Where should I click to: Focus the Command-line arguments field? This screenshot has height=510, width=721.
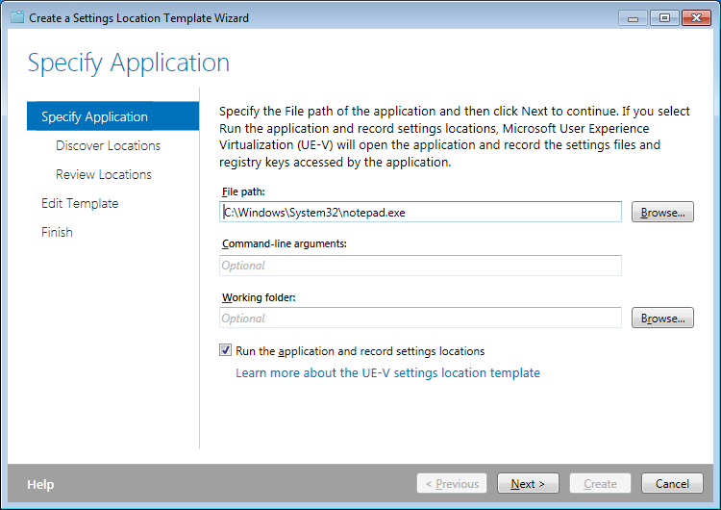420,266
